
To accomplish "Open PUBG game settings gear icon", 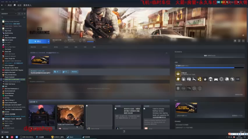I will pos(235,41).
